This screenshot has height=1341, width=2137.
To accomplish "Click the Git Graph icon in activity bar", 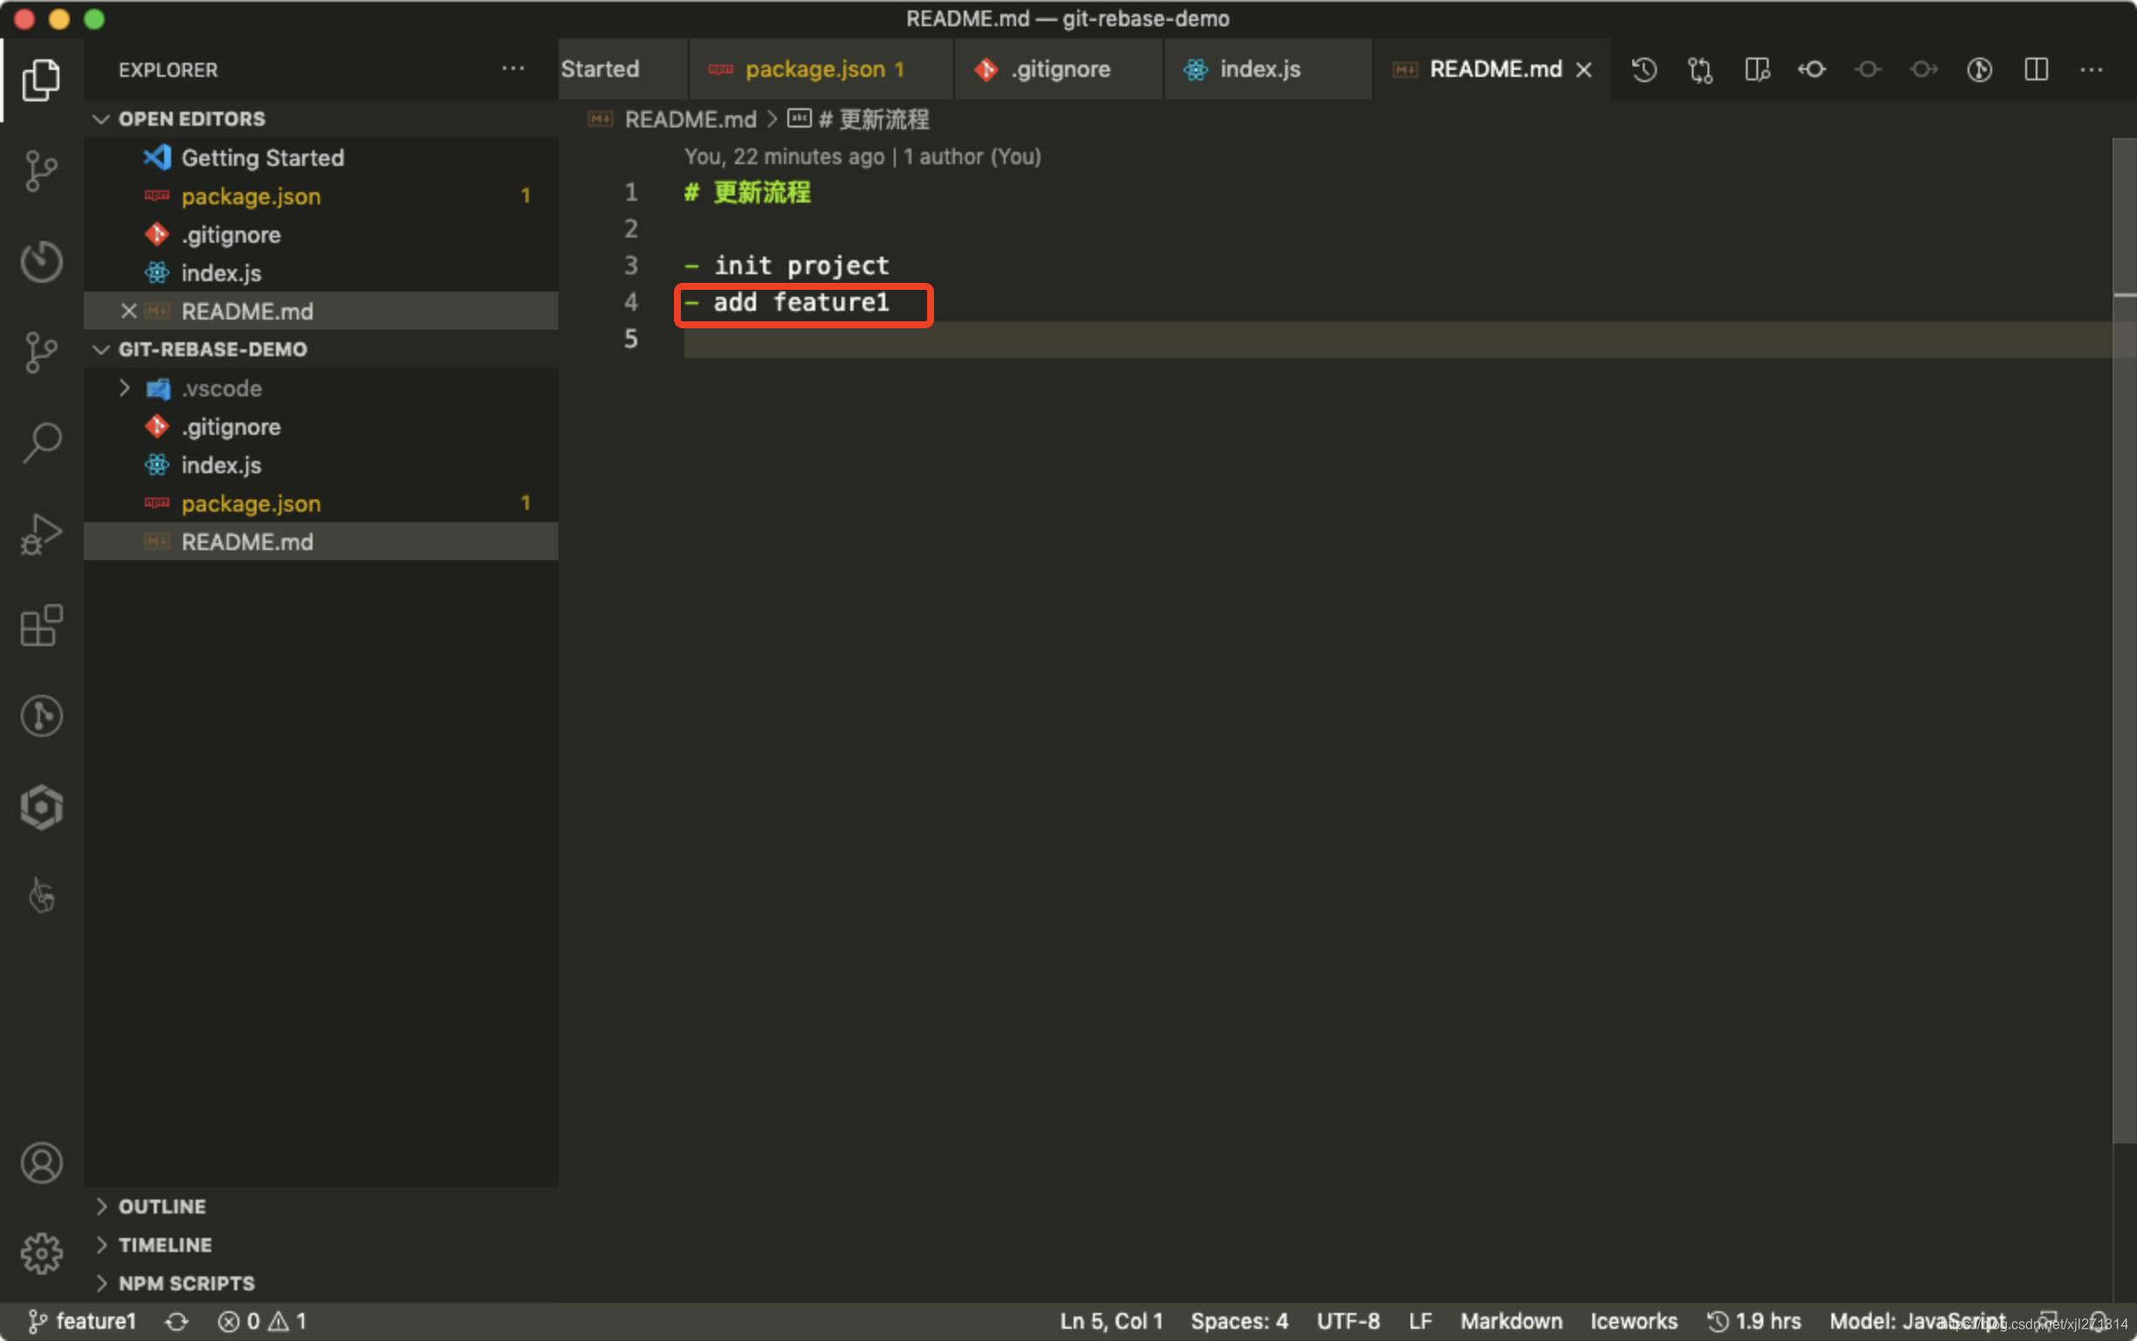I will click(42, 716).
